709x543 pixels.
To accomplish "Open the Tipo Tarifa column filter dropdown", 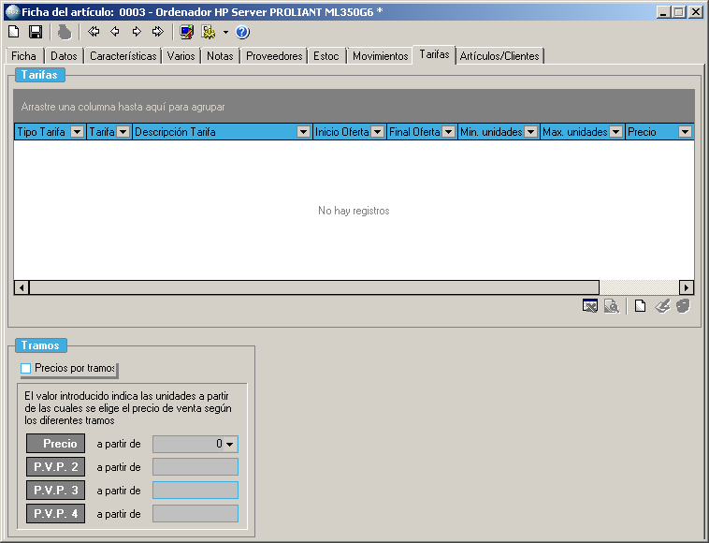I will [77, 132].
